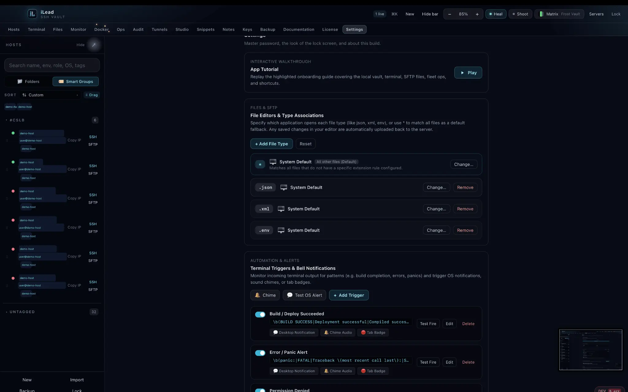Toggle the Heal mode button

(496, 14)
